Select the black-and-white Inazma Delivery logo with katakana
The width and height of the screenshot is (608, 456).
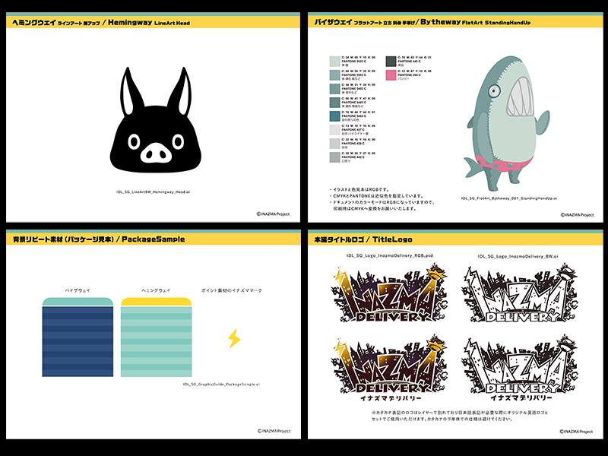pos(519,369)
